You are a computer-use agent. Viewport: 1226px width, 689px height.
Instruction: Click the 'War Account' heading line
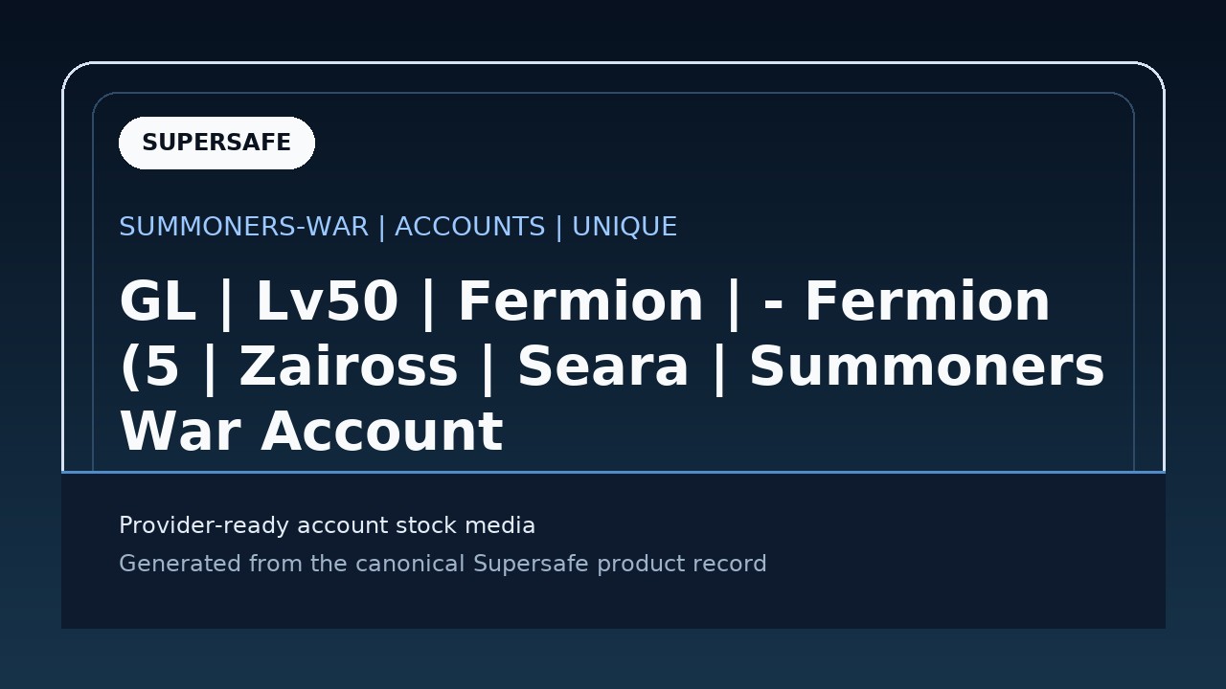click(x=310, y=432)
